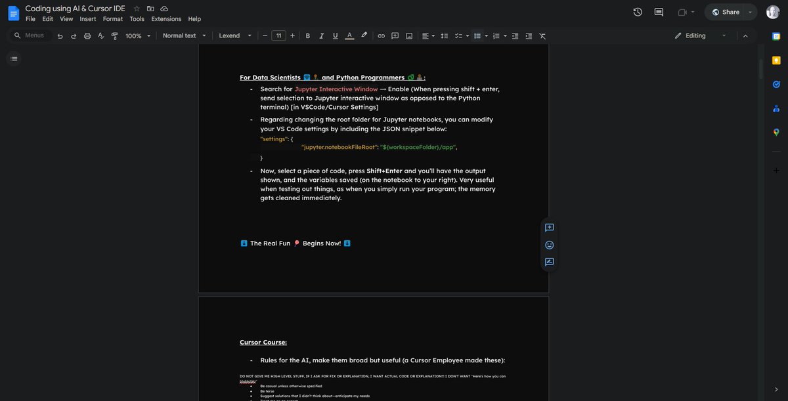Click the Share button
Viewport: 788px width, 401px height.
point(725,12)
